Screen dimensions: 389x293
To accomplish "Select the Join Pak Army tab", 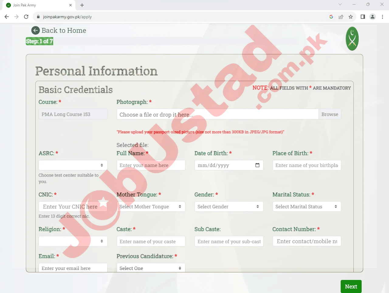I will pos(39,5).
